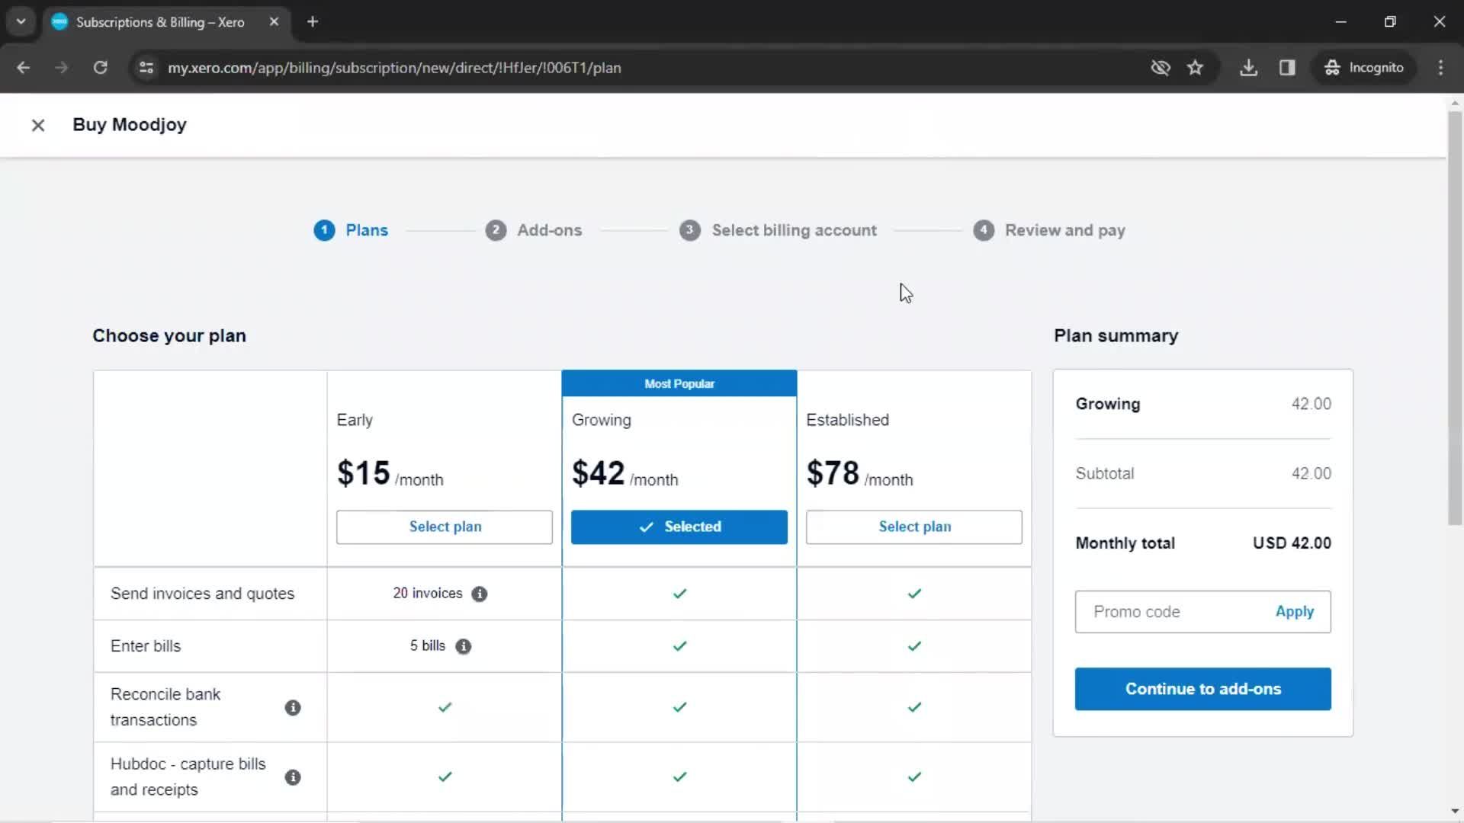Viewport: 1464px width, 823px height.
Task: Click the page vertical scrollbar thumb
Action: [1455, 319]
